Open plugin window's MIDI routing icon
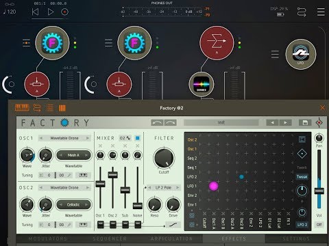329x246 pixels. click(x=37, y=108)
